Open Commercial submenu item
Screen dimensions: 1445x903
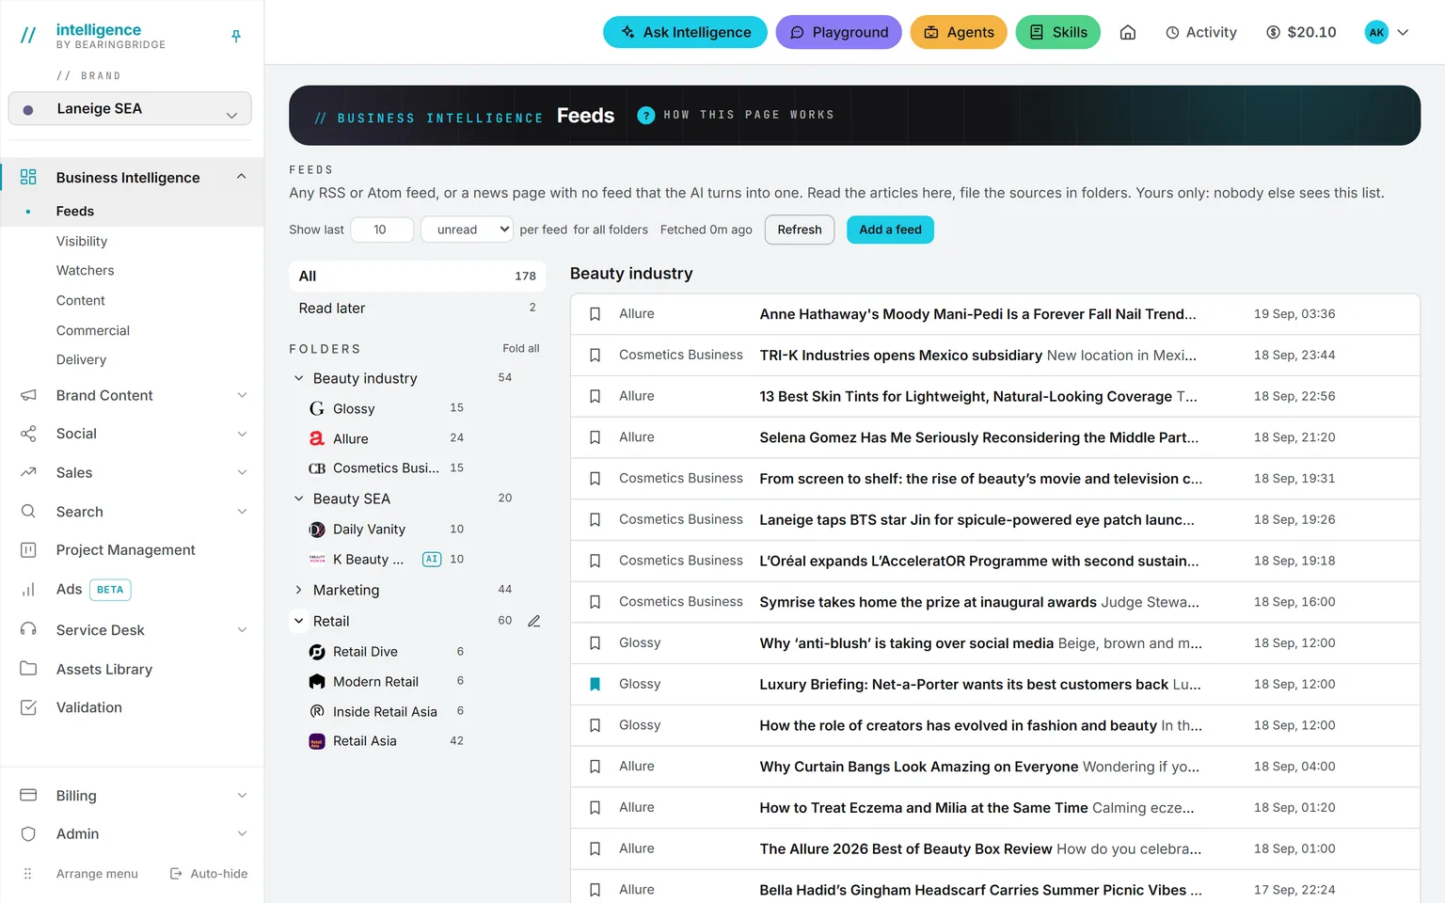point(93,331)
